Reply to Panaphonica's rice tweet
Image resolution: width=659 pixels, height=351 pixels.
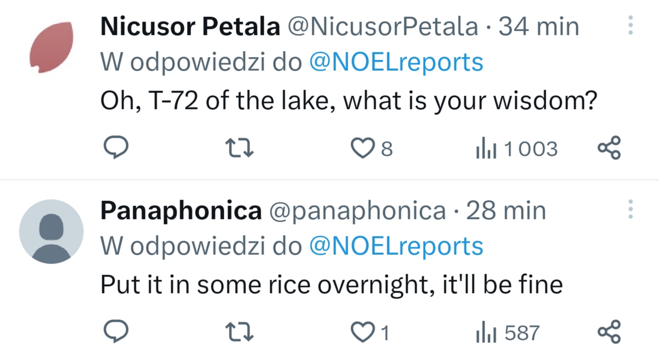tap(115, 332)
